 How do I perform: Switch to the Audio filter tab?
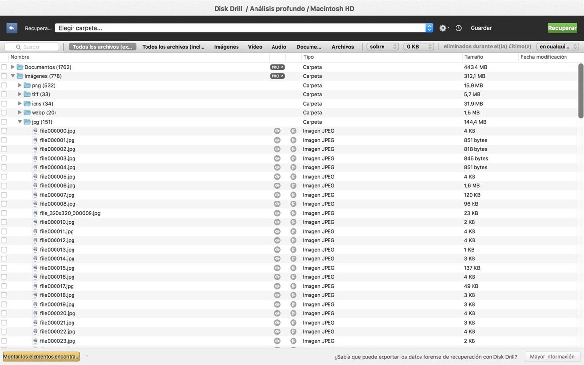coord(279,47)
